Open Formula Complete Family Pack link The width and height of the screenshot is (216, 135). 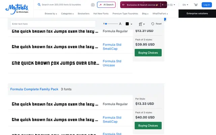pos(34,89)
